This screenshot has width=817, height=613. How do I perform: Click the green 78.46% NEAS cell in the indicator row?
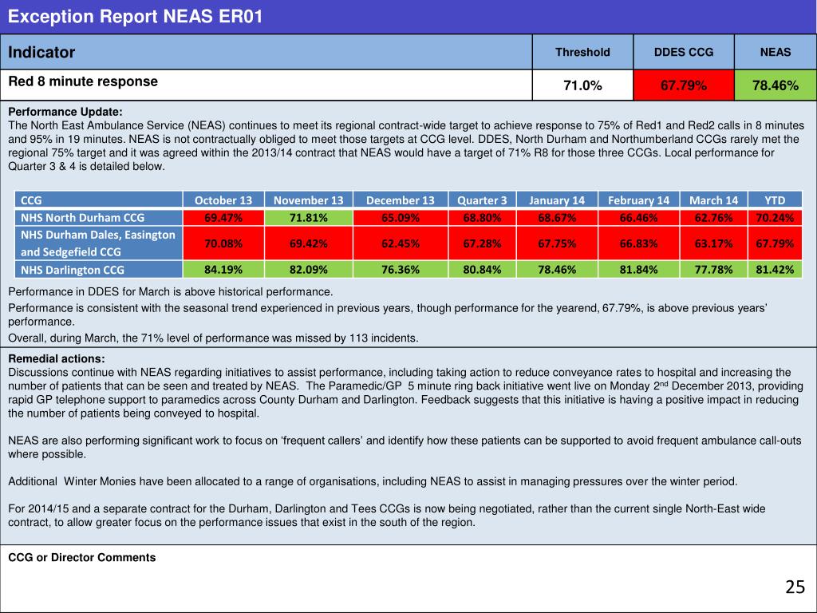pos(776,85)
